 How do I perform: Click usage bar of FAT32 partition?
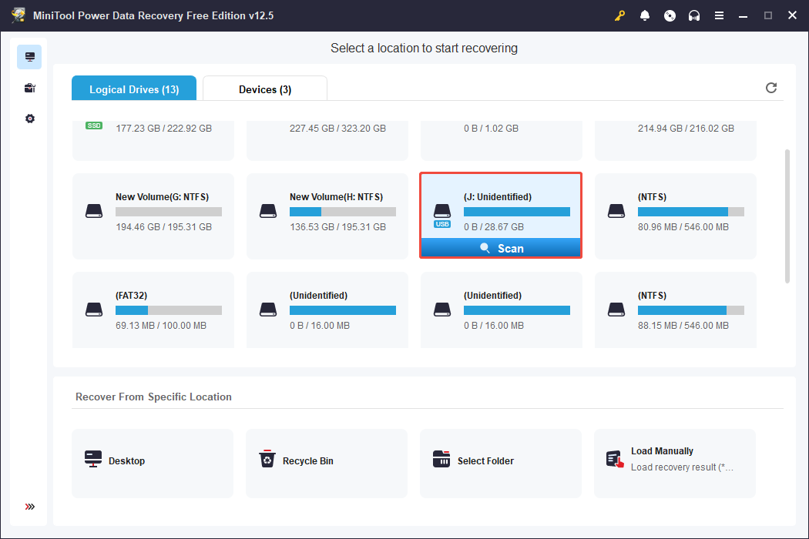[x=169, y=310]
